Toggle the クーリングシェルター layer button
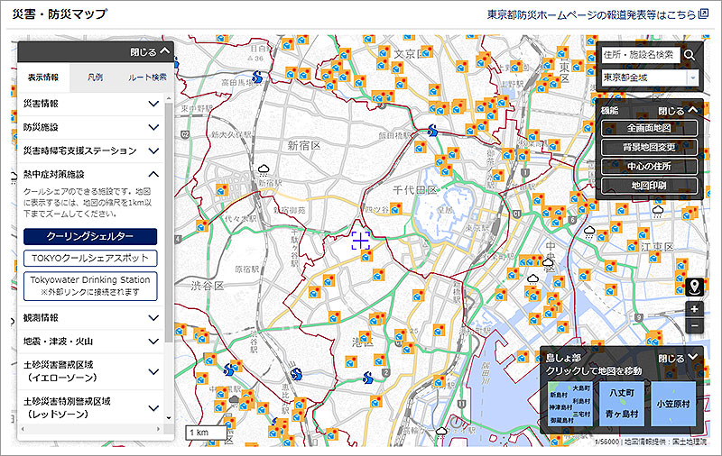 click(90, 236)
